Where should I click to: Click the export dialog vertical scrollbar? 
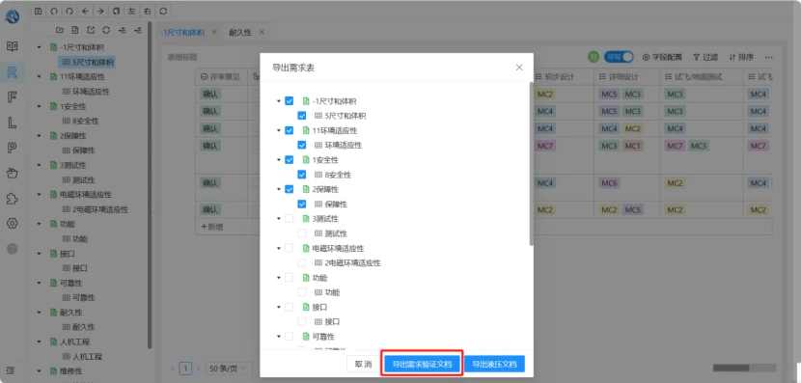(x=532, y=163)
